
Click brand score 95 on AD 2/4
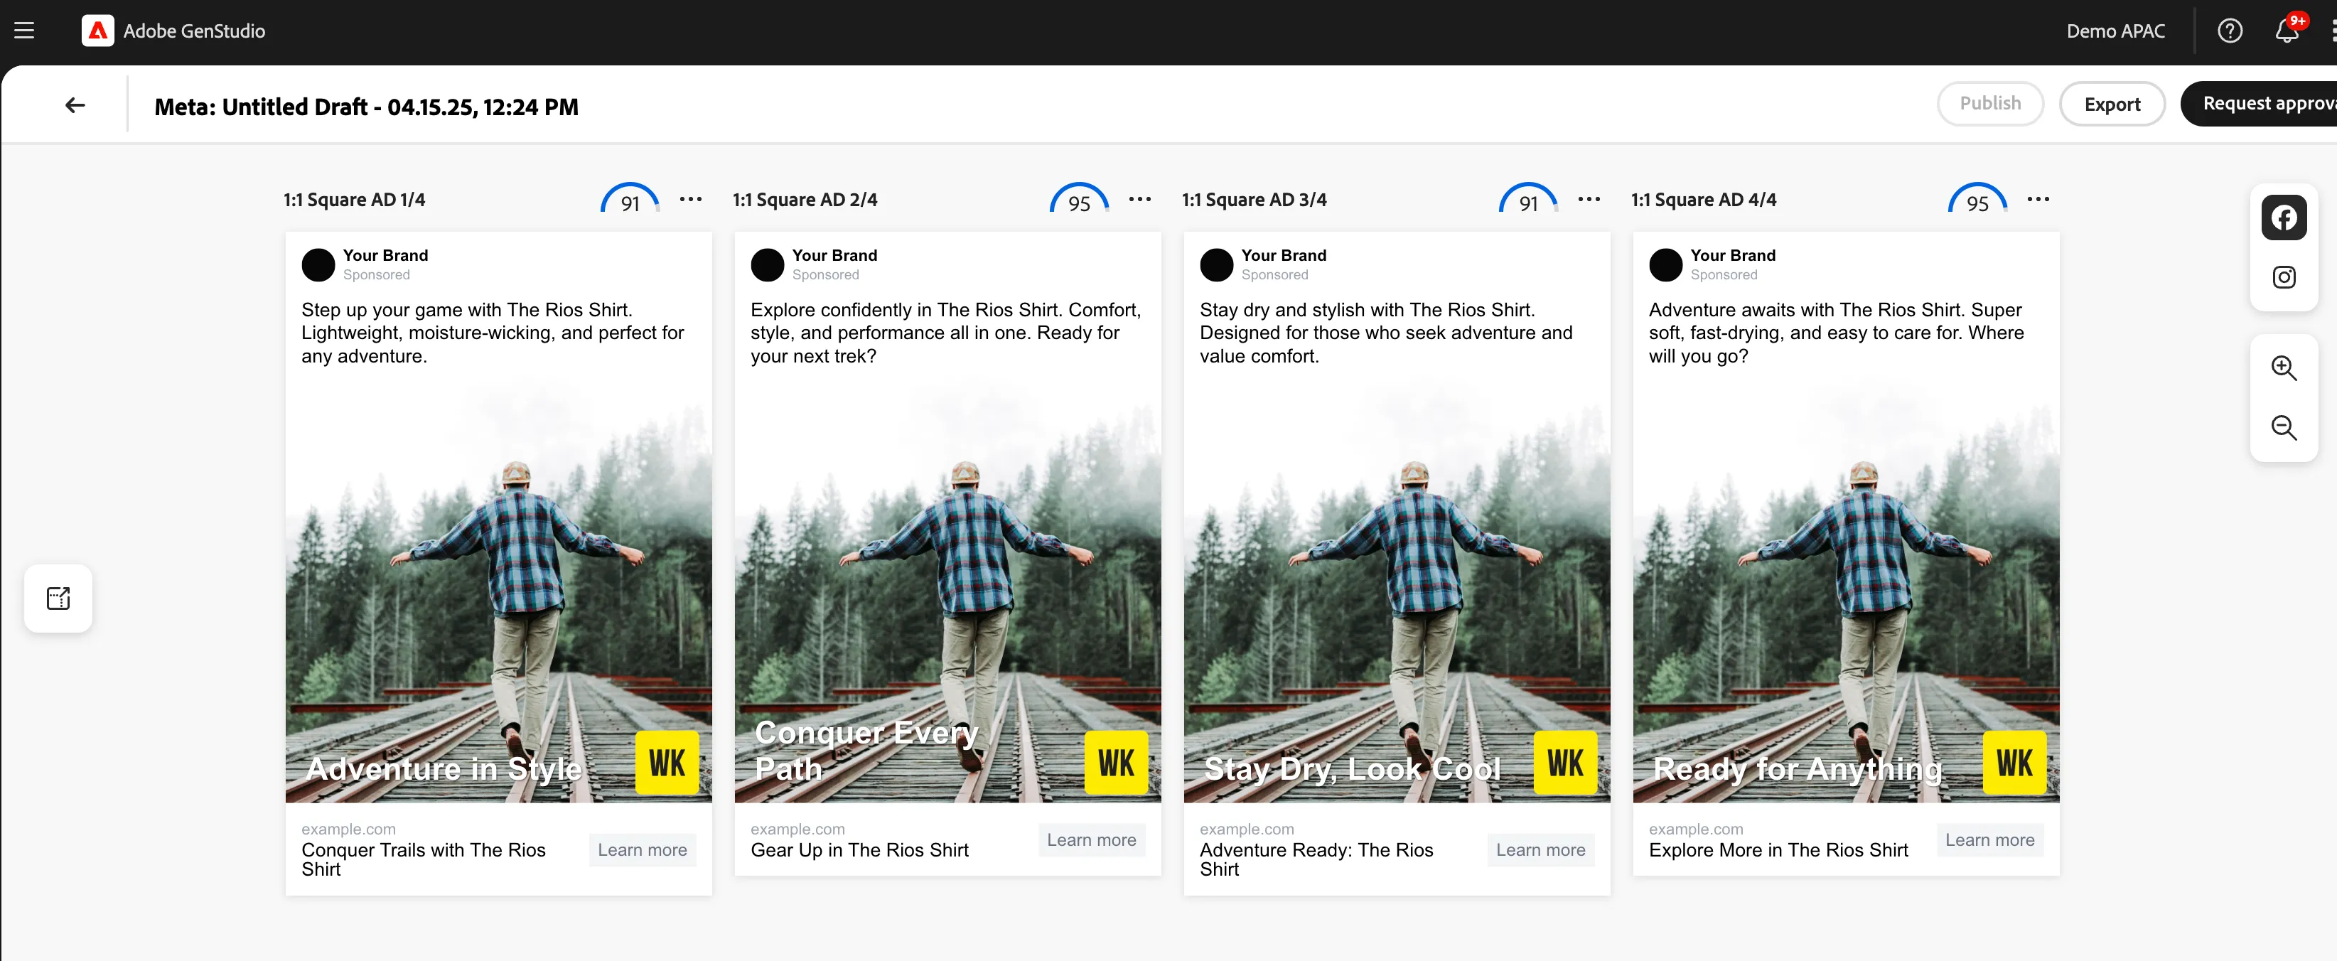click(x=1079, y=200)
